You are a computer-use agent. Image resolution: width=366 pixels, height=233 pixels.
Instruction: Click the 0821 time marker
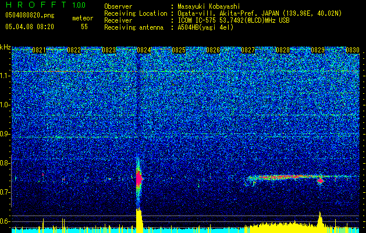coord(39,50)
